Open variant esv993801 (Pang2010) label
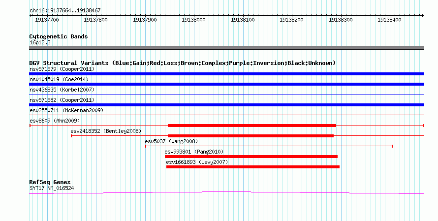This screenshot has height=221, width=438. pos(194,152)
